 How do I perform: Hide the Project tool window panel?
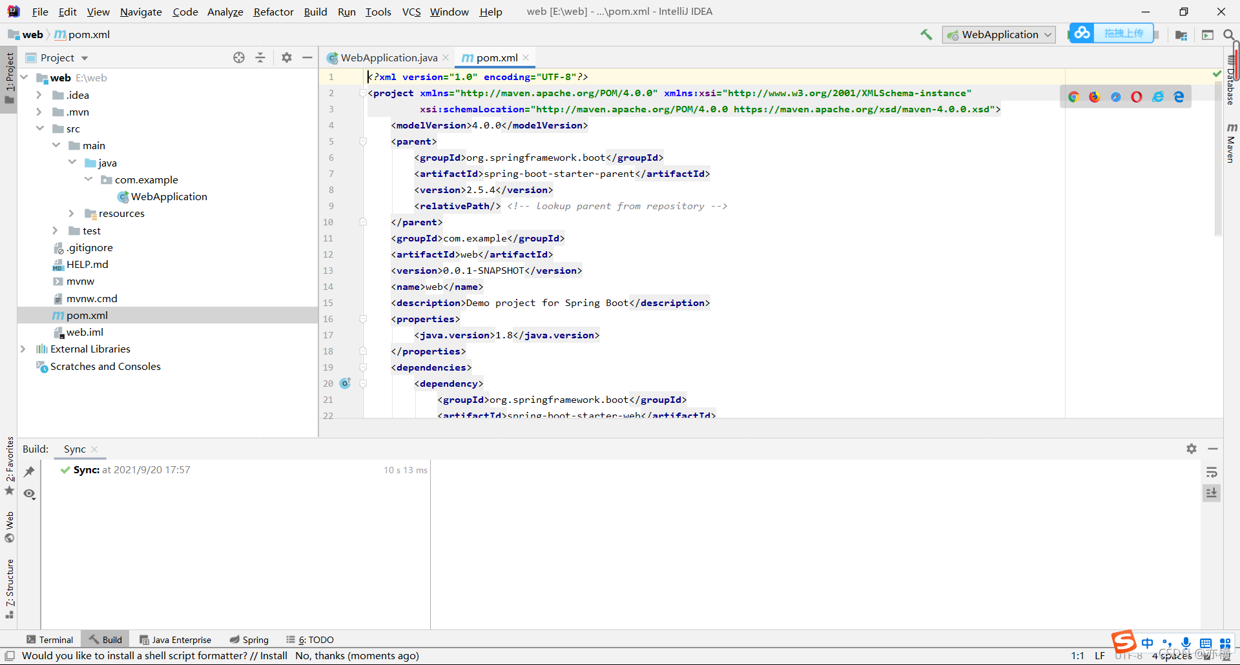click(x=307, y=57)
